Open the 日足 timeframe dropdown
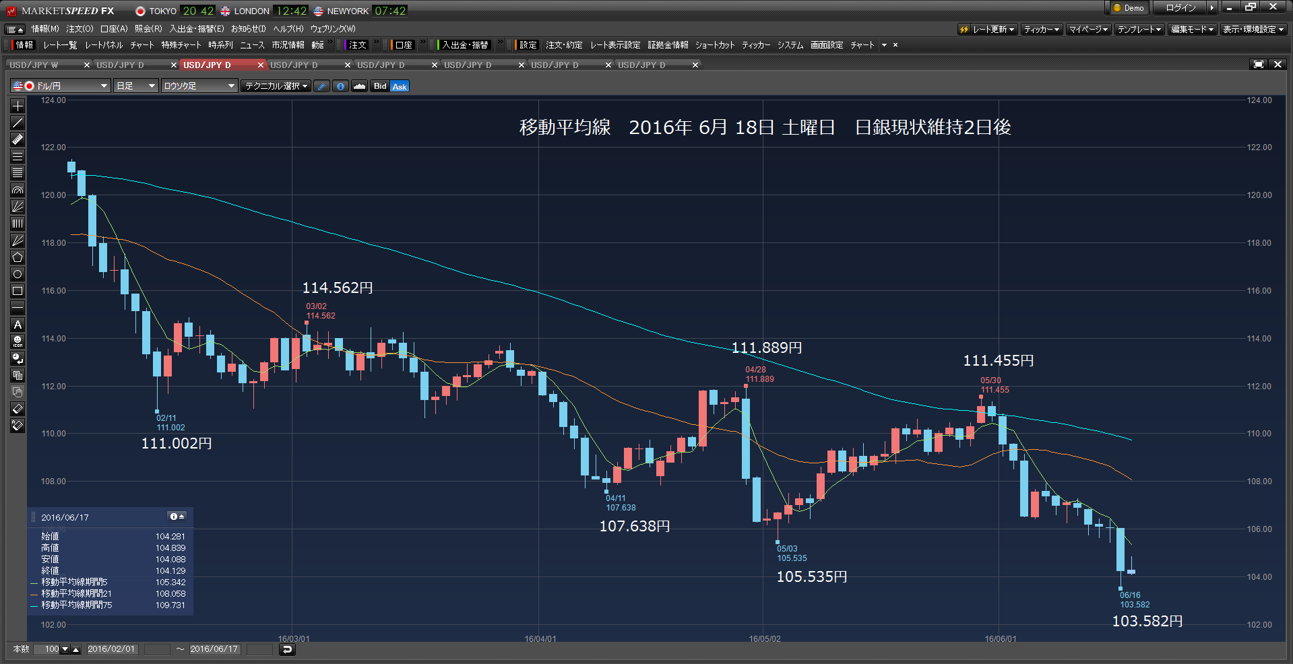The width and height of the screenshot is (1293, 664). tap(135, 86)
